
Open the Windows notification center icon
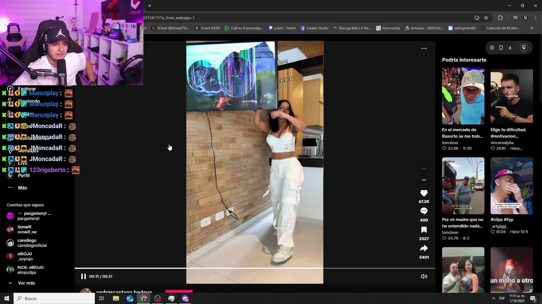[x=534, y=299]
